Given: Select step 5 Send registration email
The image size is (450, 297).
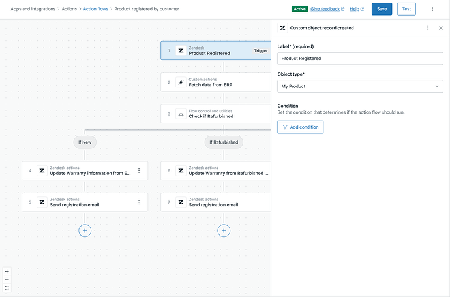Looking at the screenshot, I should (85, 202).
